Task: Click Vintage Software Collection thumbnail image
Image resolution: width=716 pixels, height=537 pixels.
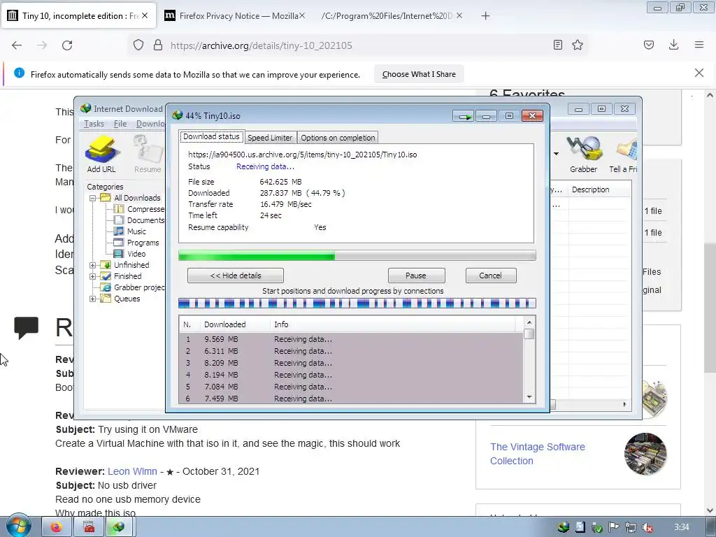Action: [x=645, y=454]
